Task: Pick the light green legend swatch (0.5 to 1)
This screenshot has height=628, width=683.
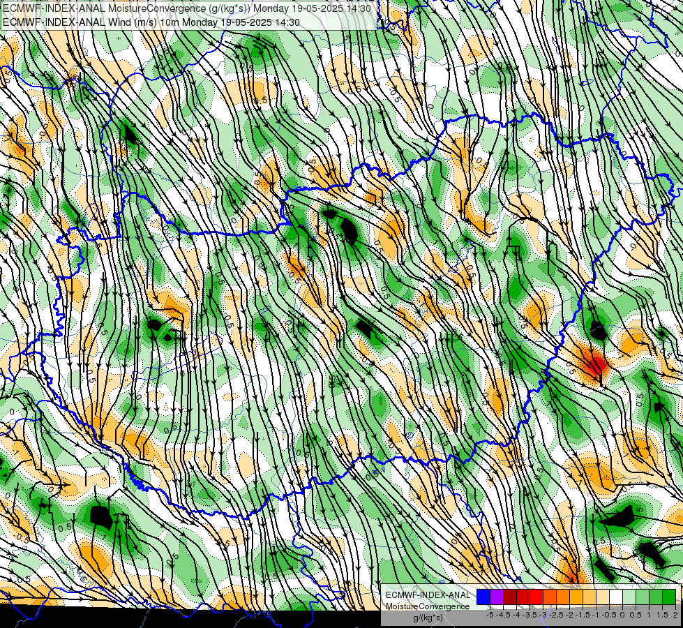Action: coord(643,597)
